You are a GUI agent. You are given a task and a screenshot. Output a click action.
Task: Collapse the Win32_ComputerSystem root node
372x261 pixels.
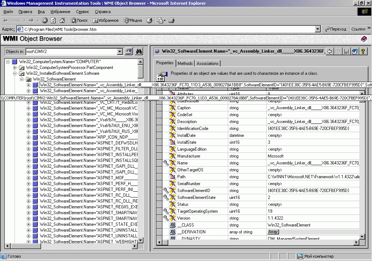pos(8,62)
